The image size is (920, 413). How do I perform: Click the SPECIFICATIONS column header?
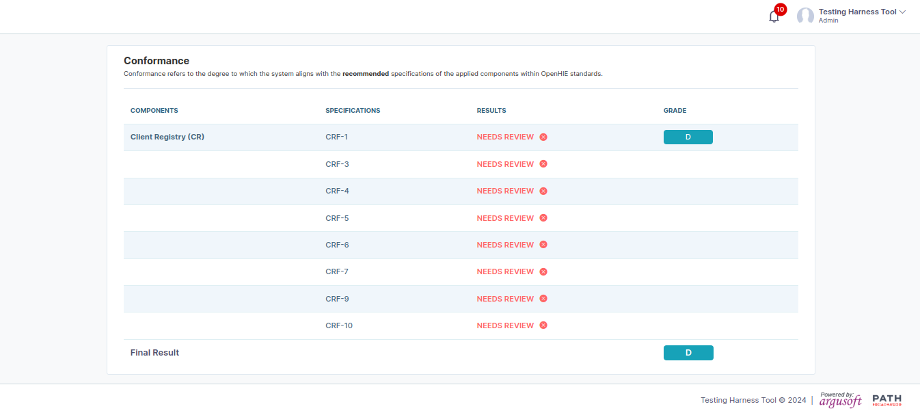353,111
